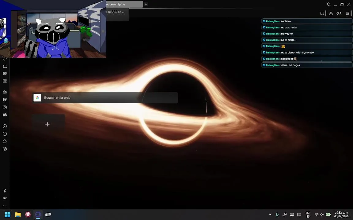Open the Twitch sidebar panel
The width and height of the screenshot is (353, 220).
5,100
